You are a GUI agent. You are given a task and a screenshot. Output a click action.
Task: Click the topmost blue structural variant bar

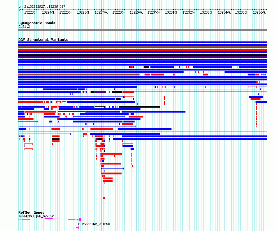143,42
